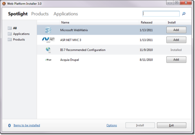Screen dimensions: 195x135
Task: Select Applications category in the sidebar
Action: click(x=21, y=34)
